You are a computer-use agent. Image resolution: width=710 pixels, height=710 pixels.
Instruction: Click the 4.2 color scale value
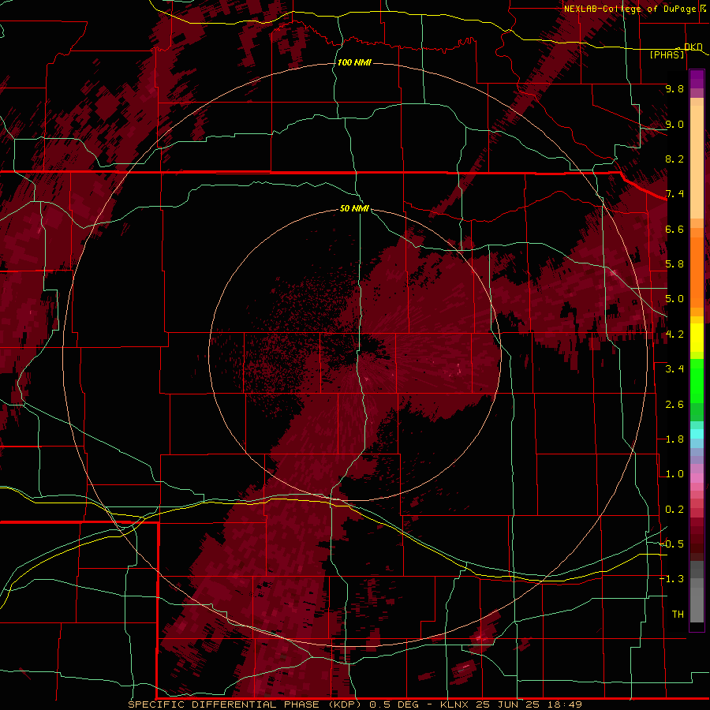click(674, 334)
